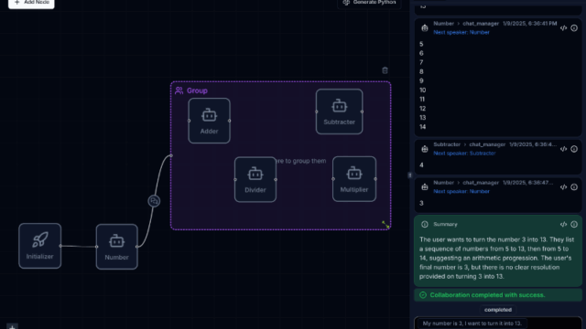The height and width of the screenshot is (329, 586).
Task: Show code for the Subtracter message
Action: point(563,149)
